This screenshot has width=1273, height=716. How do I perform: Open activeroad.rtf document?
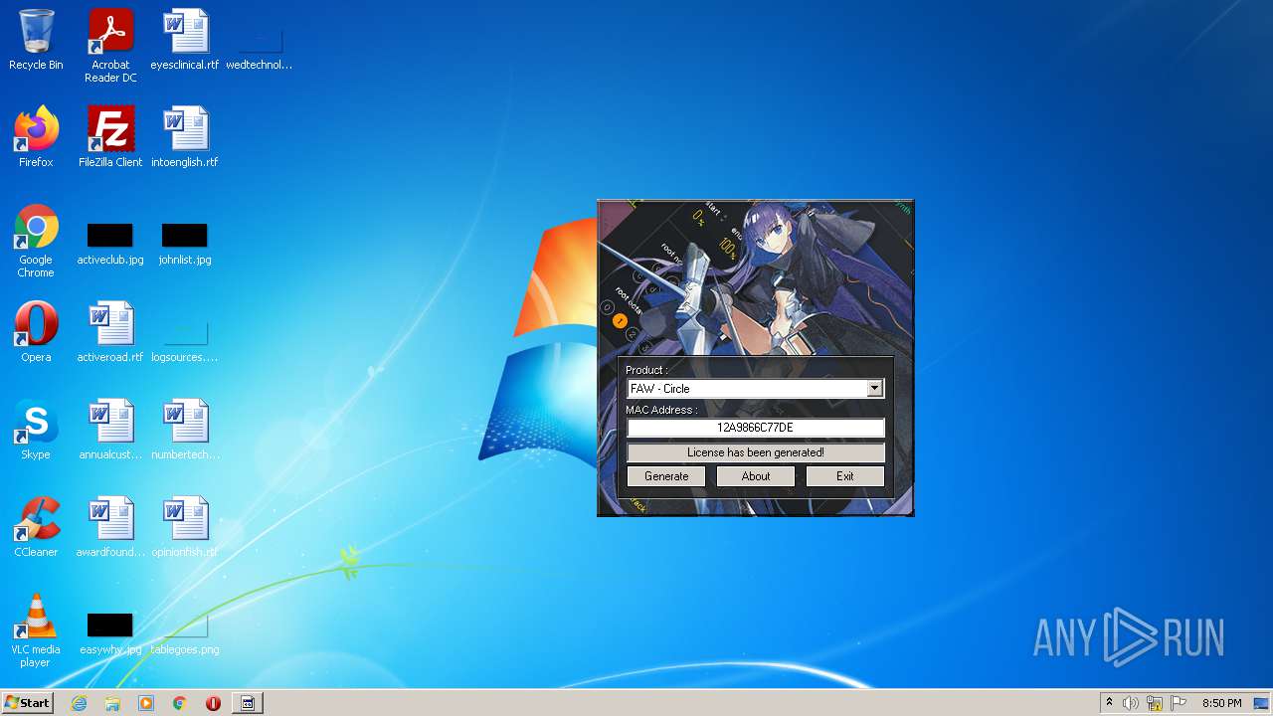[110, 332]
